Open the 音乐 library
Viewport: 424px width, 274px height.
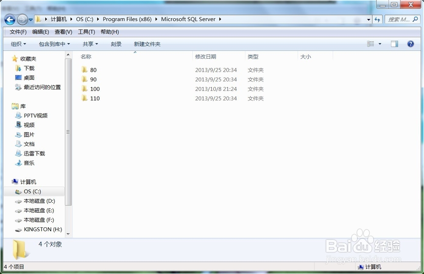(29, 163)
